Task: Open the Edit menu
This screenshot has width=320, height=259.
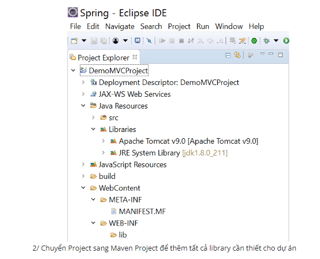Action: [93, 26]
